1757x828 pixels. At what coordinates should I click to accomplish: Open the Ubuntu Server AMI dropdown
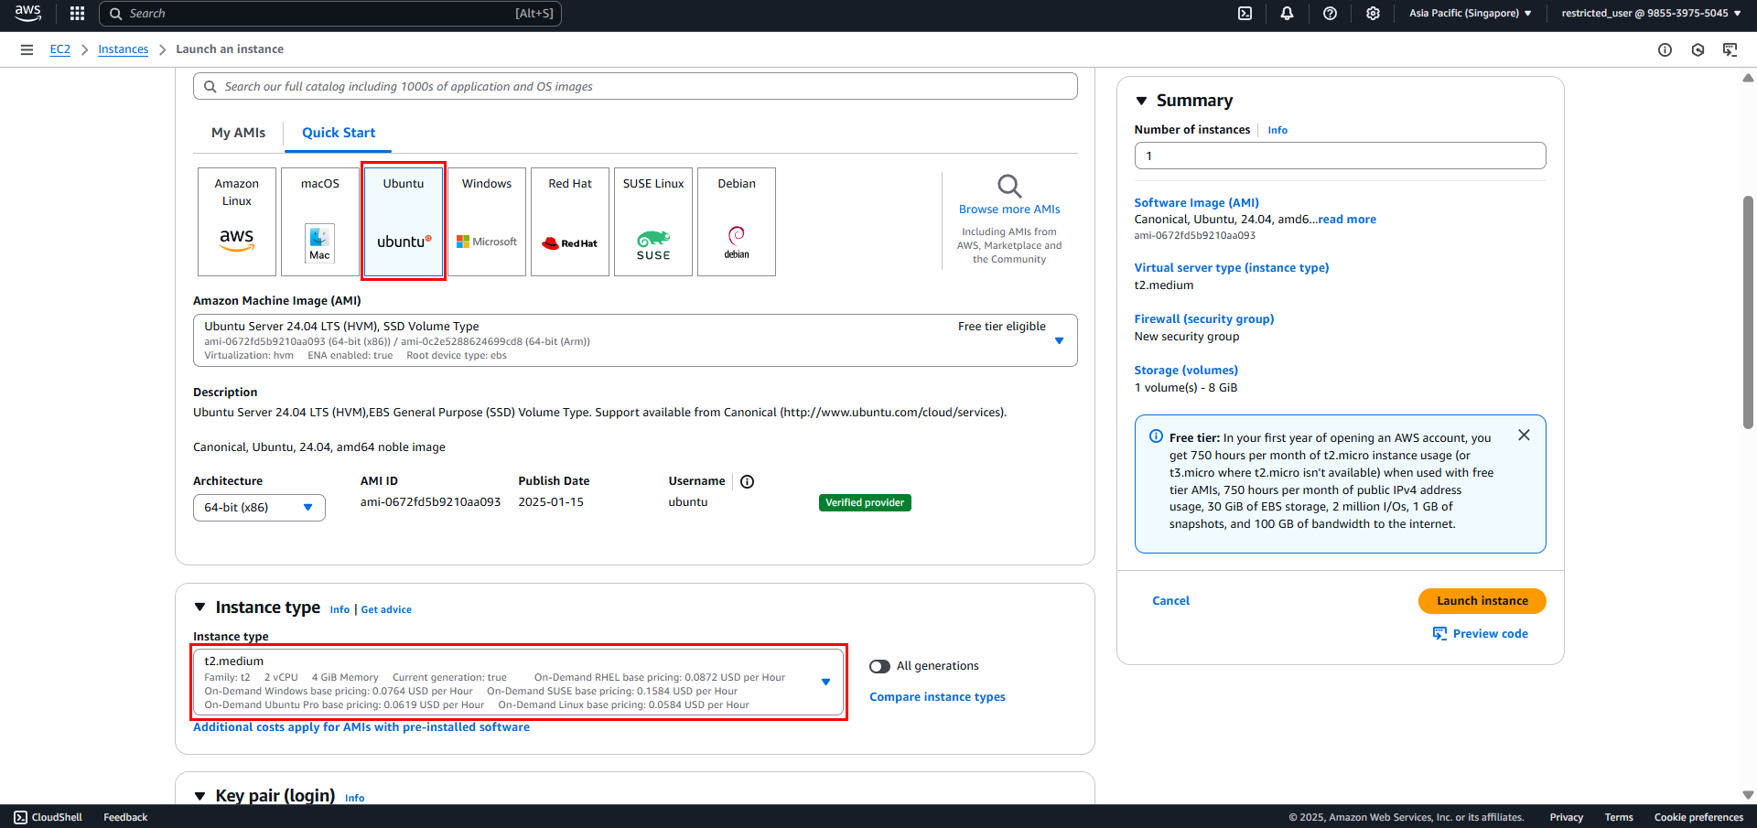(x=635, y=340)
